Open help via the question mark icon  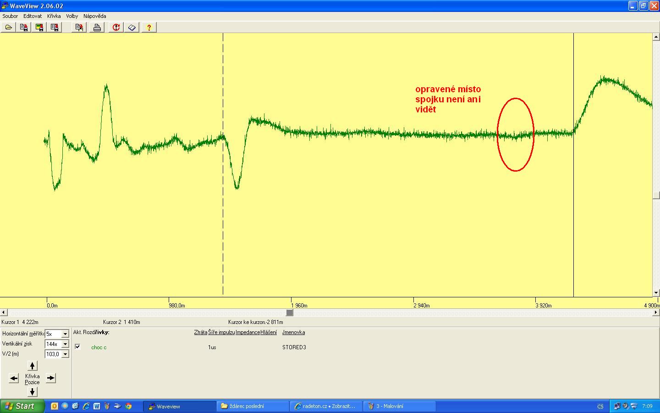(x=148, y=28)
